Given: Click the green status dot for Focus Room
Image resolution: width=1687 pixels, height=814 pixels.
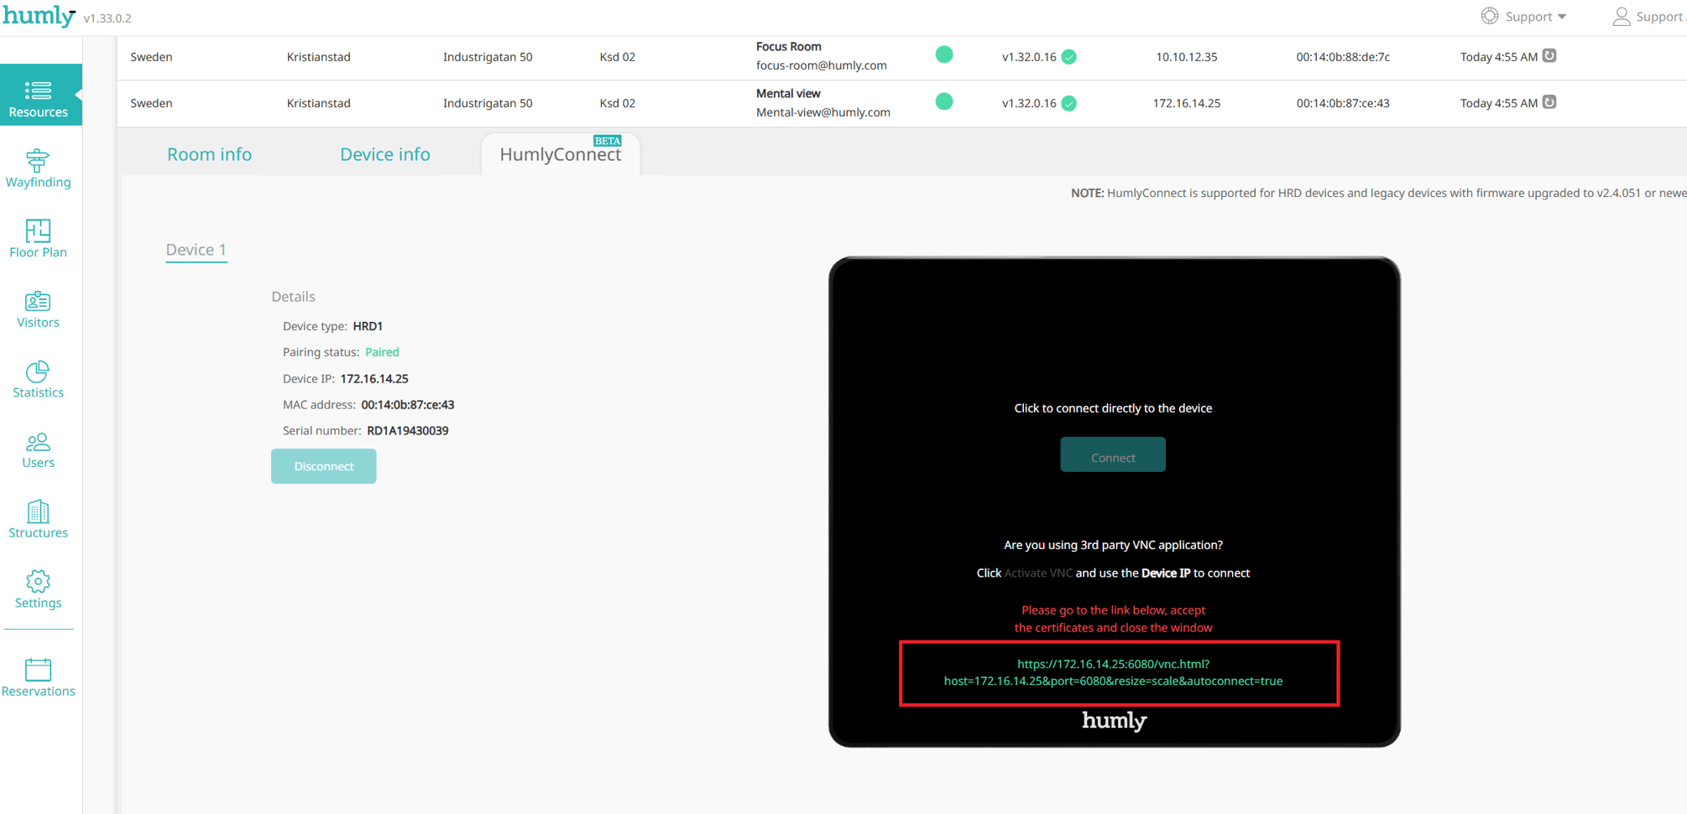Looking at the screenshot, I should tap(944, 55).
